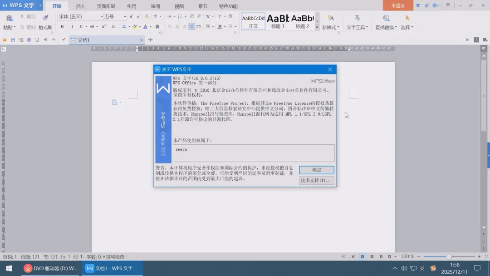The image size is (490, 276).
Task: Toggle underline formatting
Action: click(x=81, y=27)
